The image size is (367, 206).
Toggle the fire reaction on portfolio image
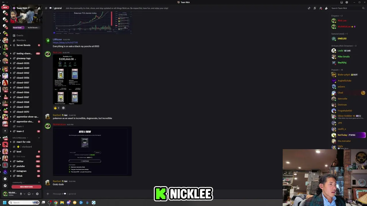point(57,108)
